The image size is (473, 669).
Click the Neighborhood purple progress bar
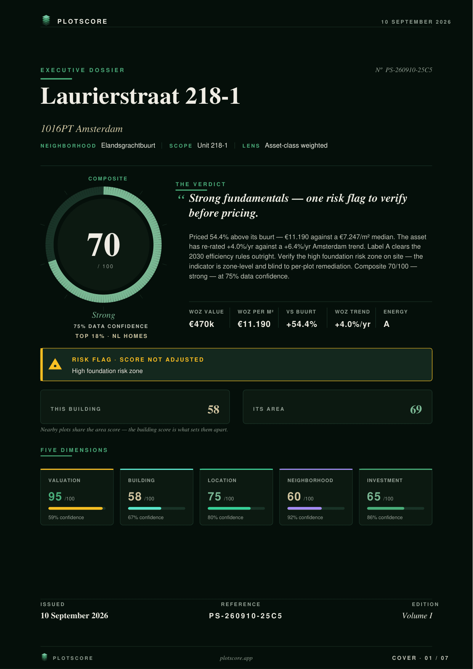tap(316, 508)
